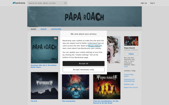
Task: Open The Connection album cover
Action: (x=75, y=87)
